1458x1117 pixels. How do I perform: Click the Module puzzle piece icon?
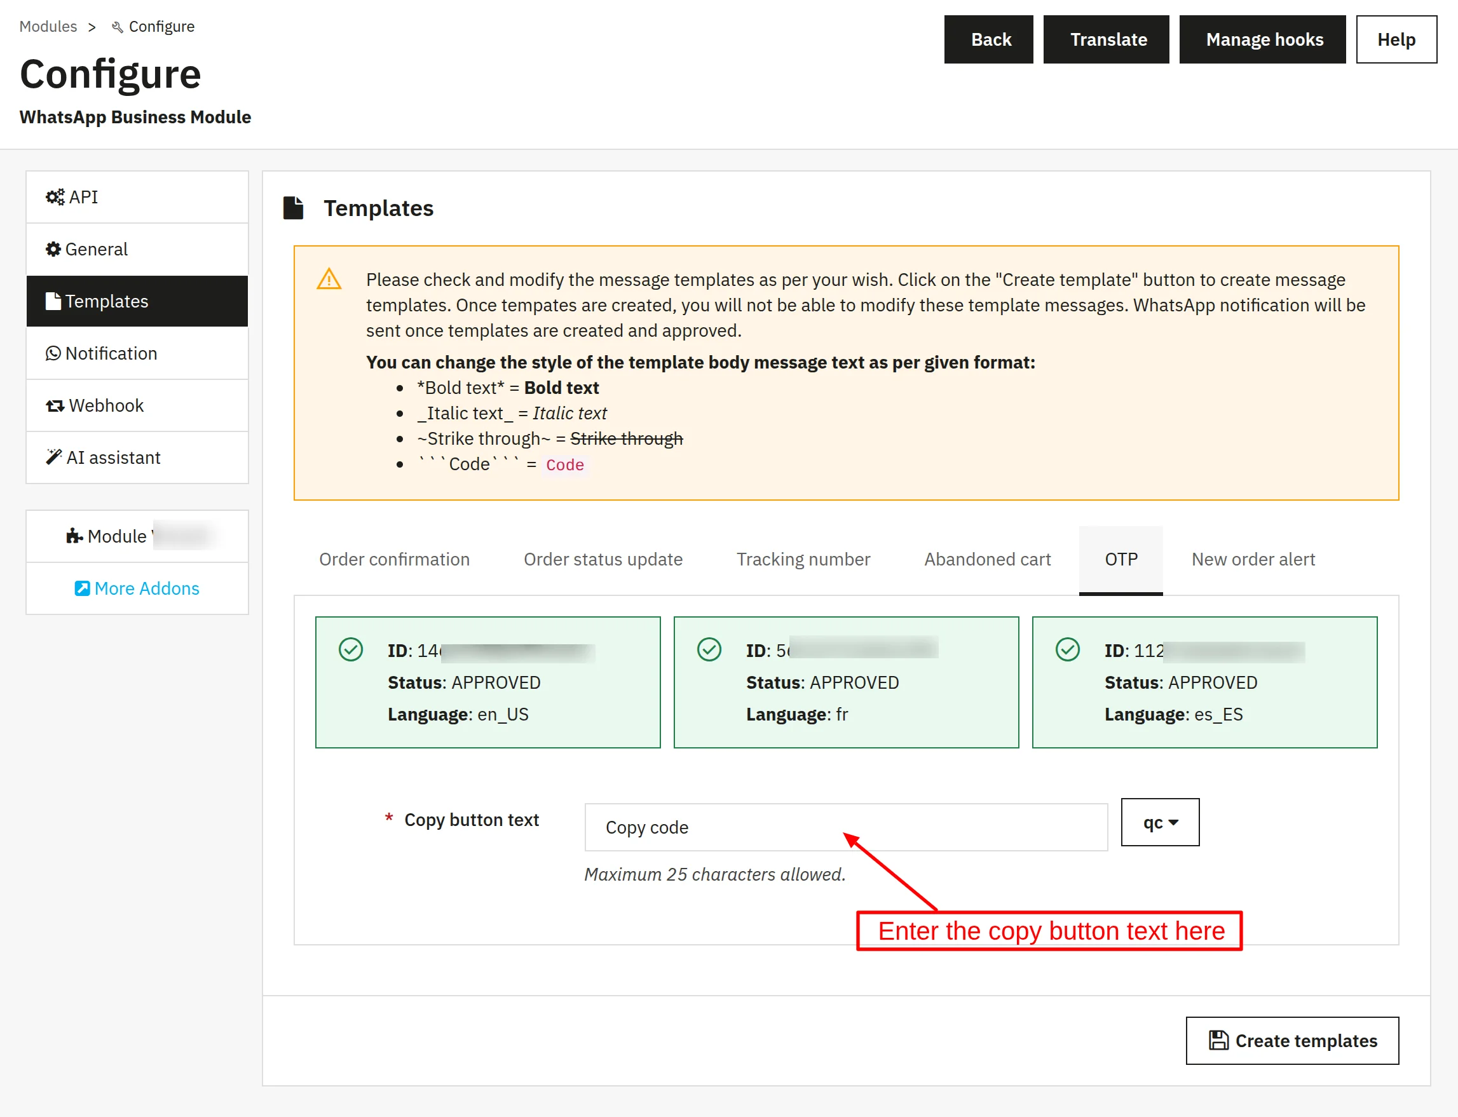click(x=74, y=536)
